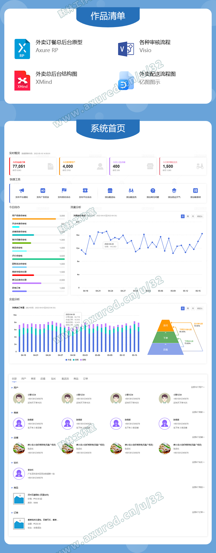Click the 添加恶劣天气 cloud icon
Screen dimensions: 216x553
click(x=174, y=190)
